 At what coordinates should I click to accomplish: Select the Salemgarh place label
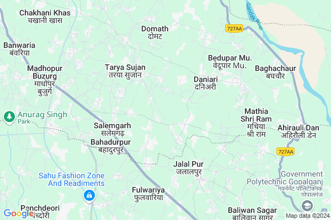point(113,129)
